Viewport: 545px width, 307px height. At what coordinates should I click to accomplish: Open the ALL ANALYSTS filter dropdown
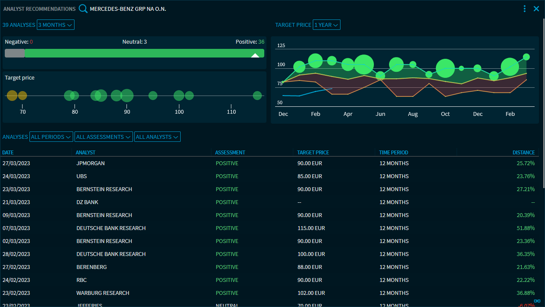click(157, 137)
